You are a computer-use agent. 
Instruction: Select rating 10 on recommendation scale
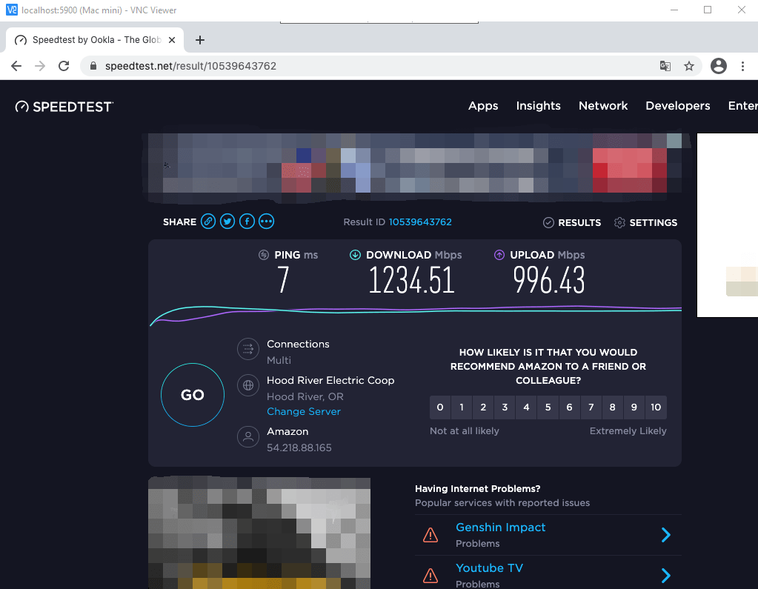[x=656, y=407]
